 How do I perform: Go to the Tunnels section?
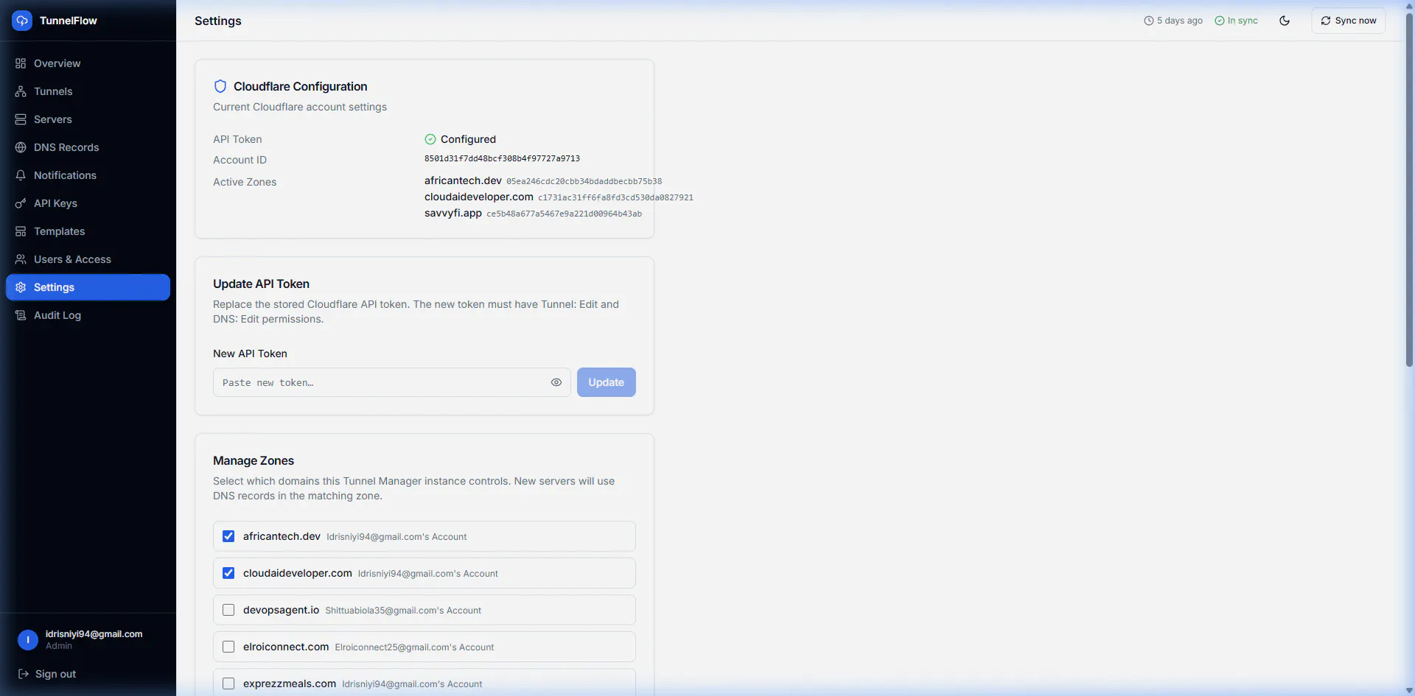(x=88, y=91)
